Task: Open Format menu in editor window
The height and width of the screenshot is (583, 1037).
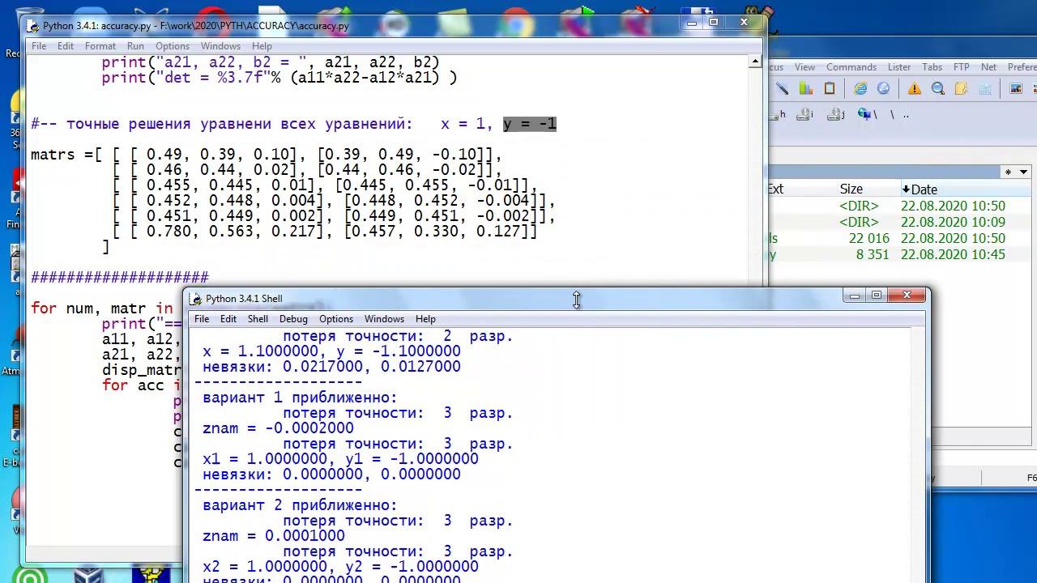Action: 100,46
